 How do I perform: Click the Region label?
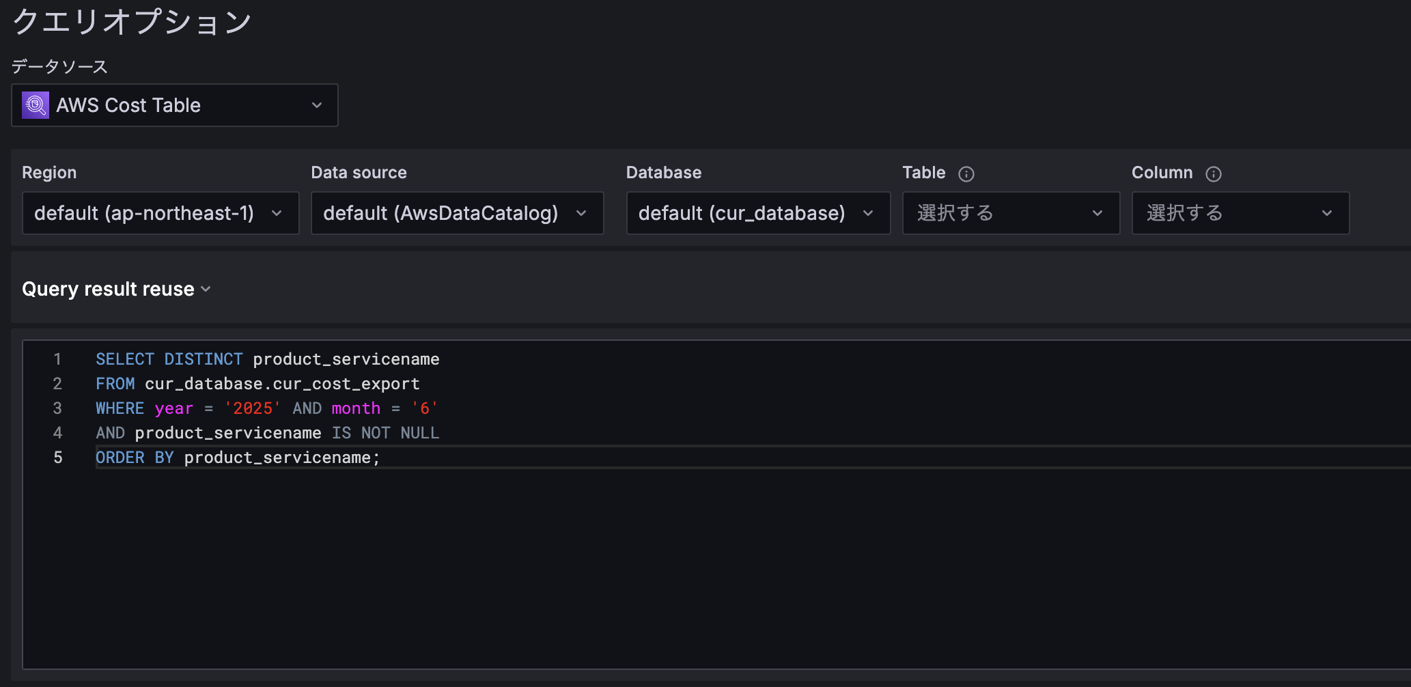(49, 173)
